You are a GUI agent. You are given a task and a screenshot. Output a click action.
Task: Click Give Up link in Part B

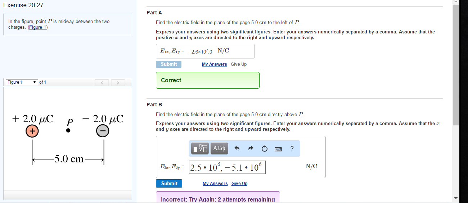tap(239, 184)
